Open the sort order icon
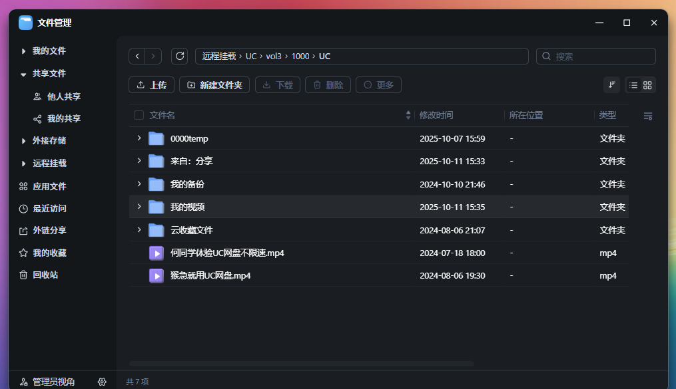676x389 pixels. (611, 85)
